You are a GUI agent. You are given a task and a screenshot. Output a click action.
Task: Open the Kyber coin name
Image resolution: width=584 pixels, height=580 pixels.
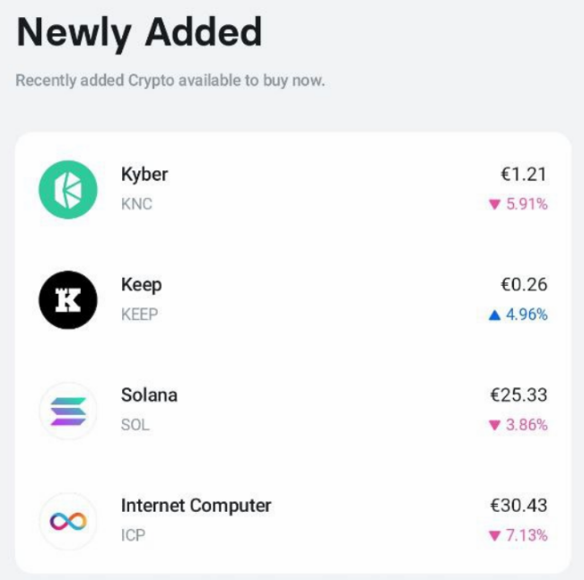coord(144,174)
